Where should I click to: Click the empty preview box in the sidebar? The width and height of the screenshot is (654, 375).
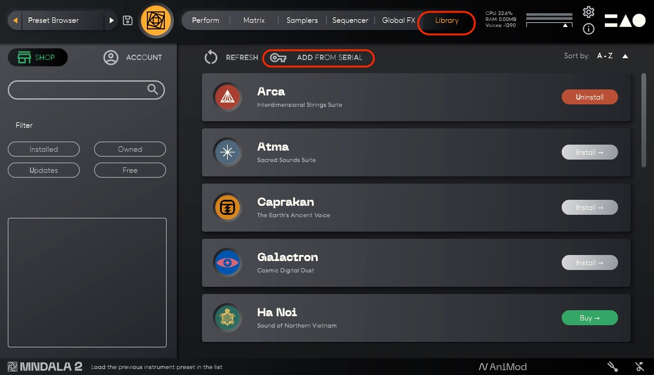pos(87,282)
